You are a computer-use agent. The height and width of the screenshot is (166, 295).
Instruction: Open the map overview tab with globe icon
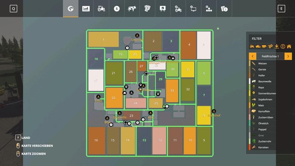pos(70,8)
